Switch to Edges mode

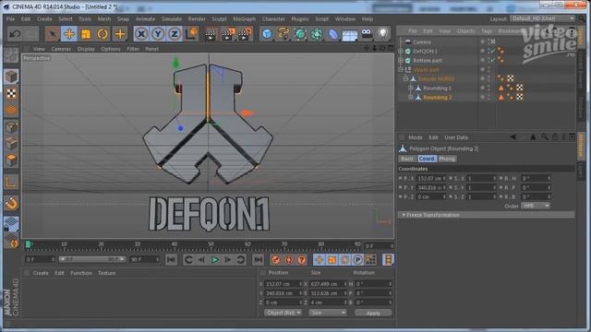point(11,144)
